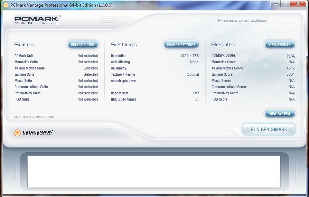Click the PCMark Vantage logo
309x197 pixels.
[37, 20]
